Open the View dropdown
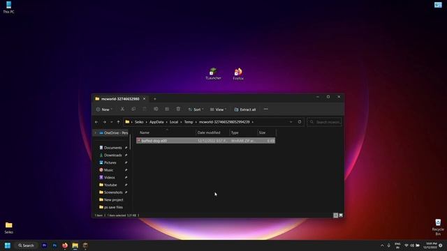Screen dimensions: 447x251 click(218, 109)
